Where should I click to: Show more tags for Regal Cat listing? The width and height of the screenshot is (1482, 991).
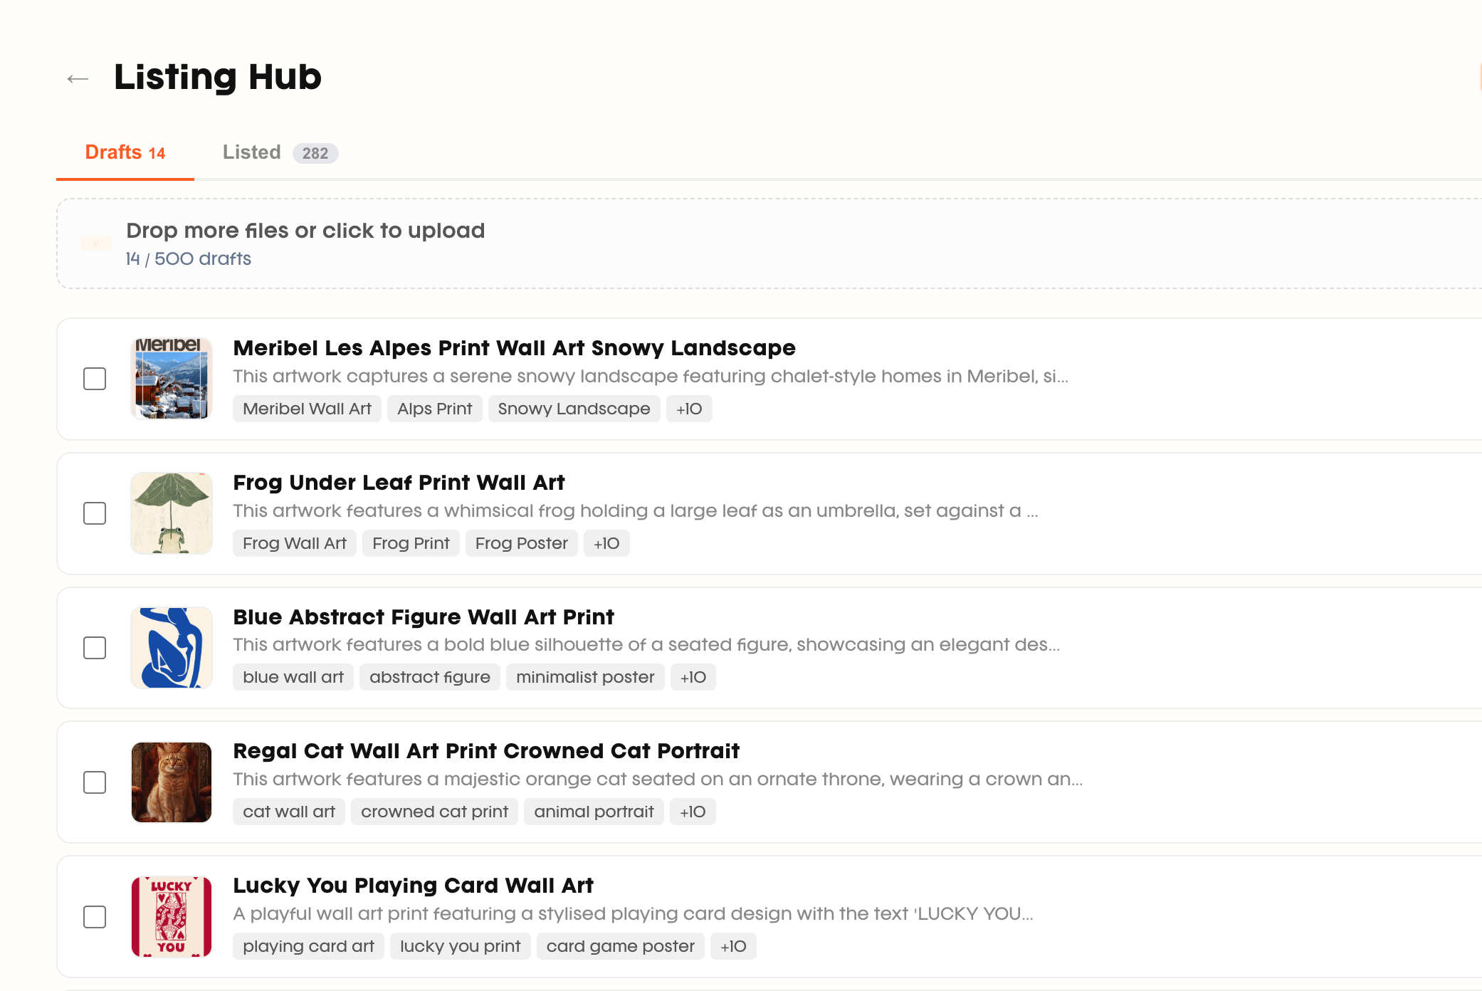[692, 812]
